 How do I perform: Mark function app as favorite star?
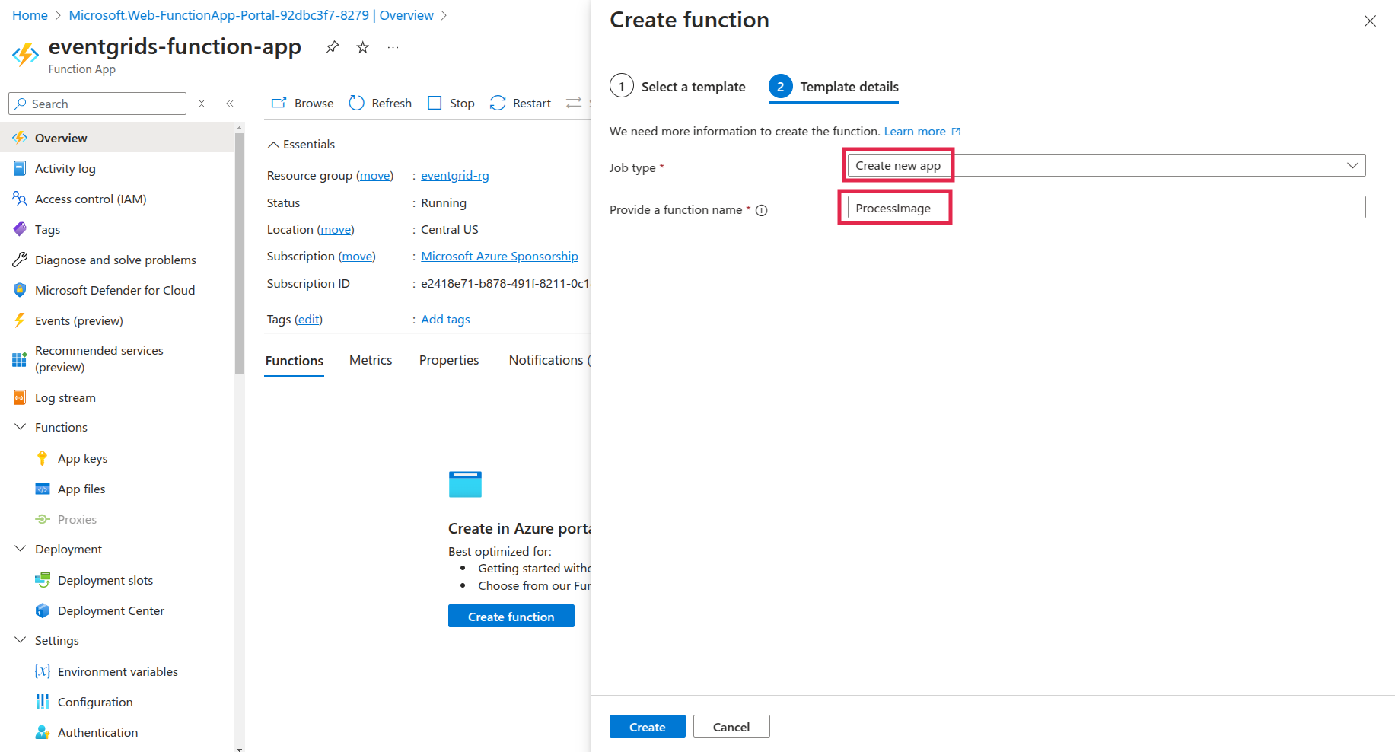click(363, 47)
